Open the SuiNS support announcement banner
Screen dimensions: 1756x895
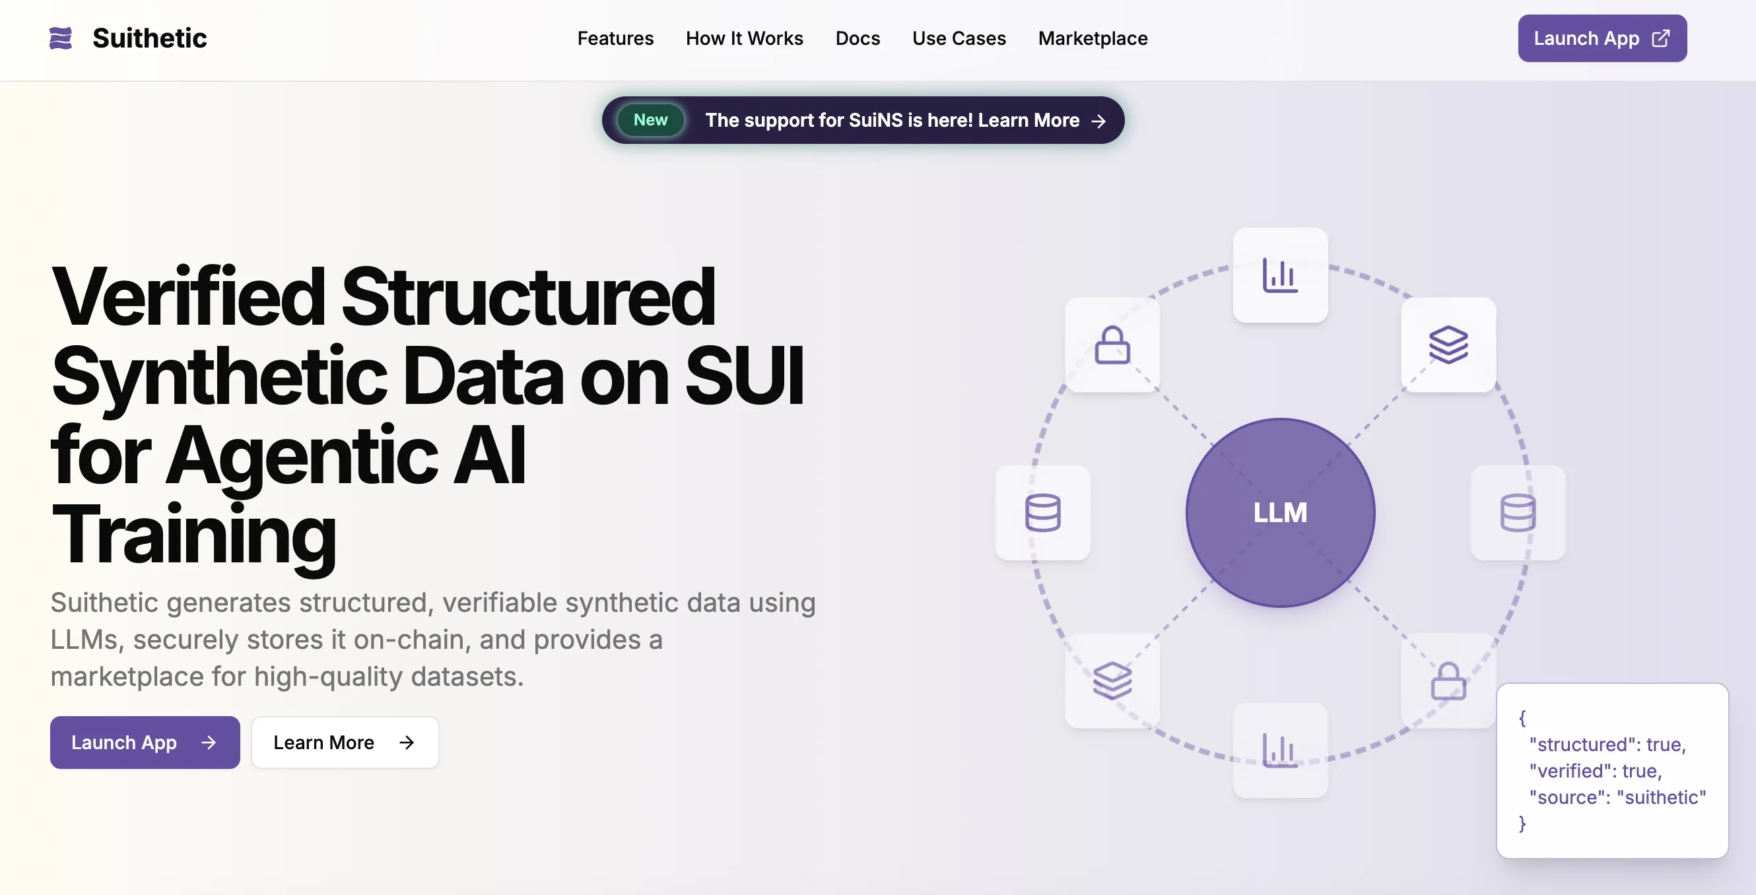[x=863, y=120]
